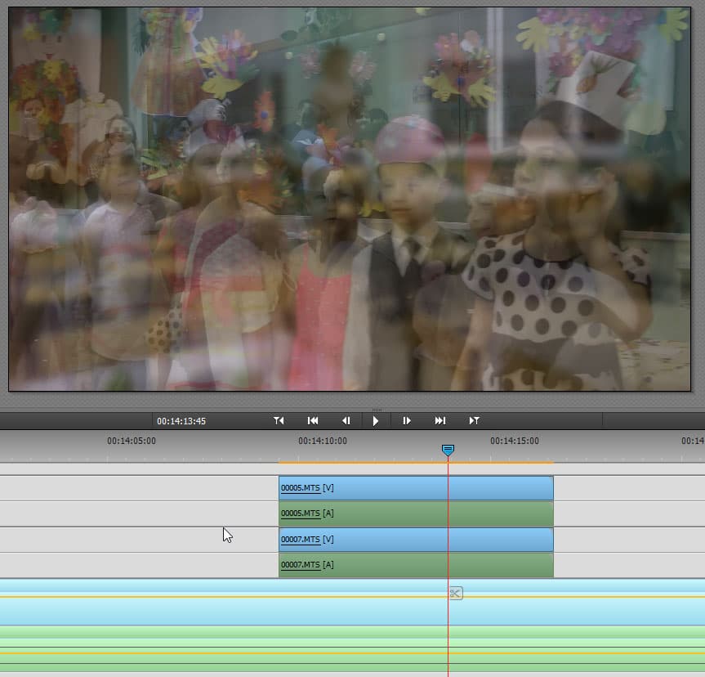This screenshot has width=705, height=677.
Task: Click the scissors split icon at playhead
Action: (456, 594)
